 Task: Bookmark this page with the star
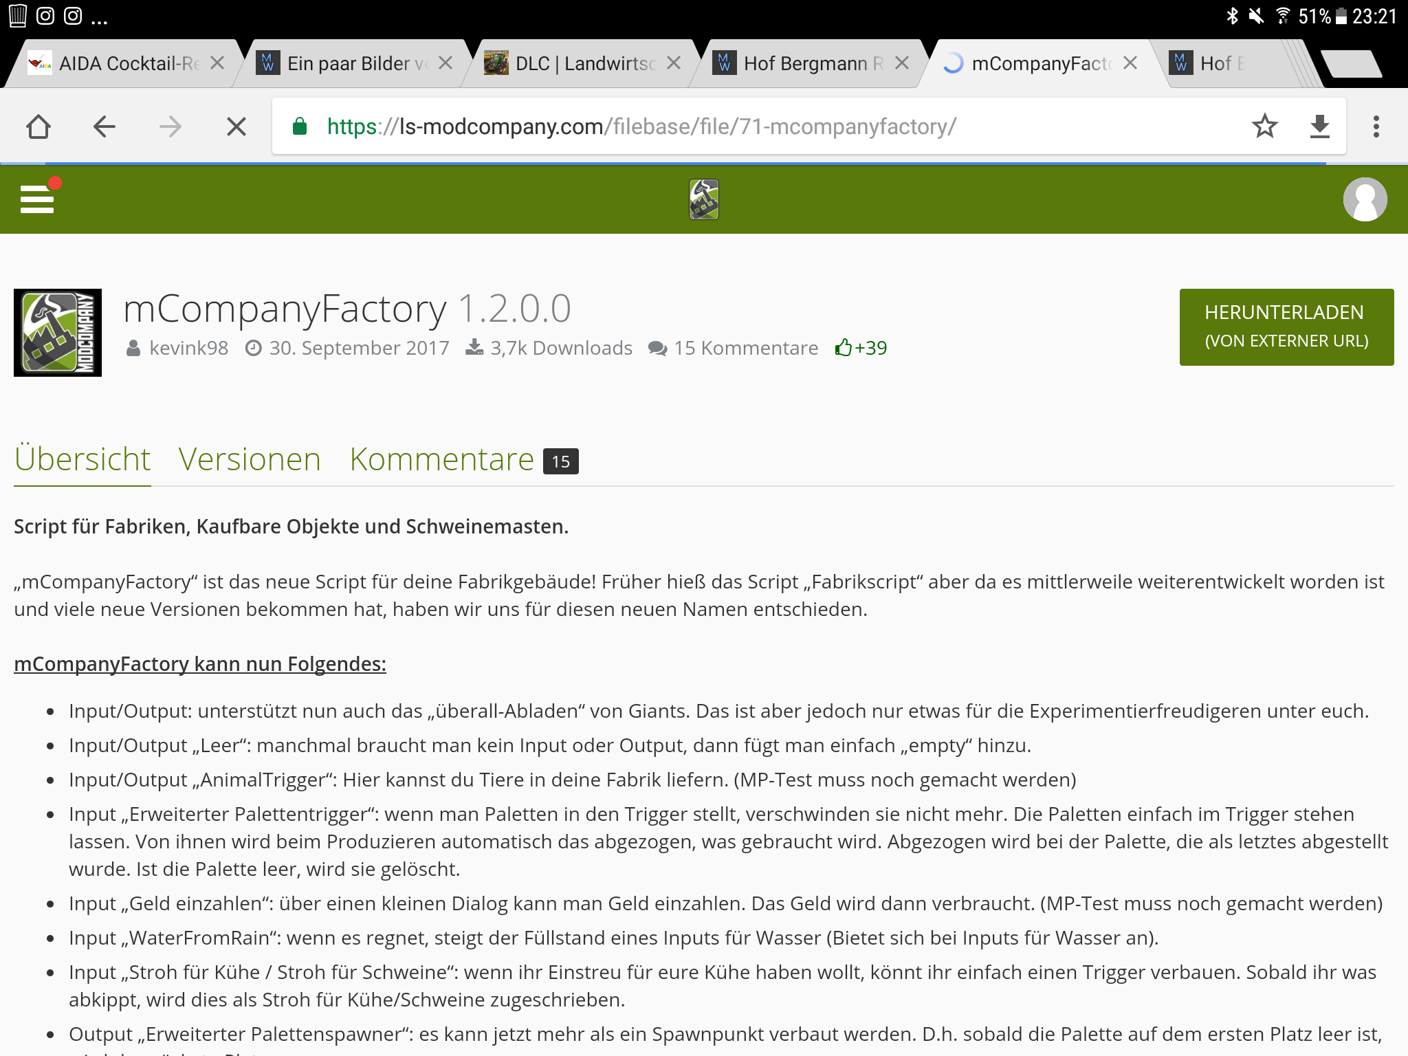(1264, 126)
